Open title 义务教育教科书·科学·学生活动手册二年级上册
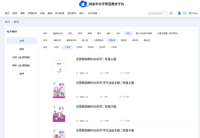The height and width of the screenshot is (138, 200). pos(105,83)
